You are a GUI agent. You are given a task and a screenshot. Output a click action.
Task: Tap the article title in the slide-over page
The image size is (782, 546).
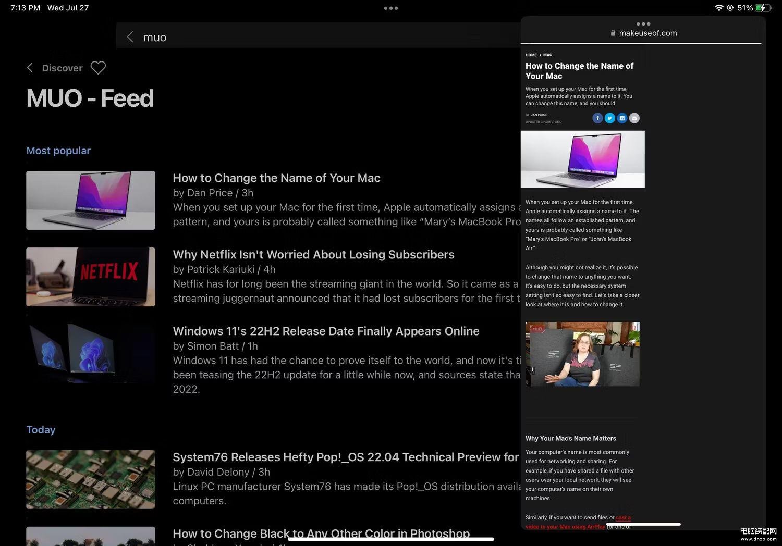pyautogui.click(x=579, y=71)
